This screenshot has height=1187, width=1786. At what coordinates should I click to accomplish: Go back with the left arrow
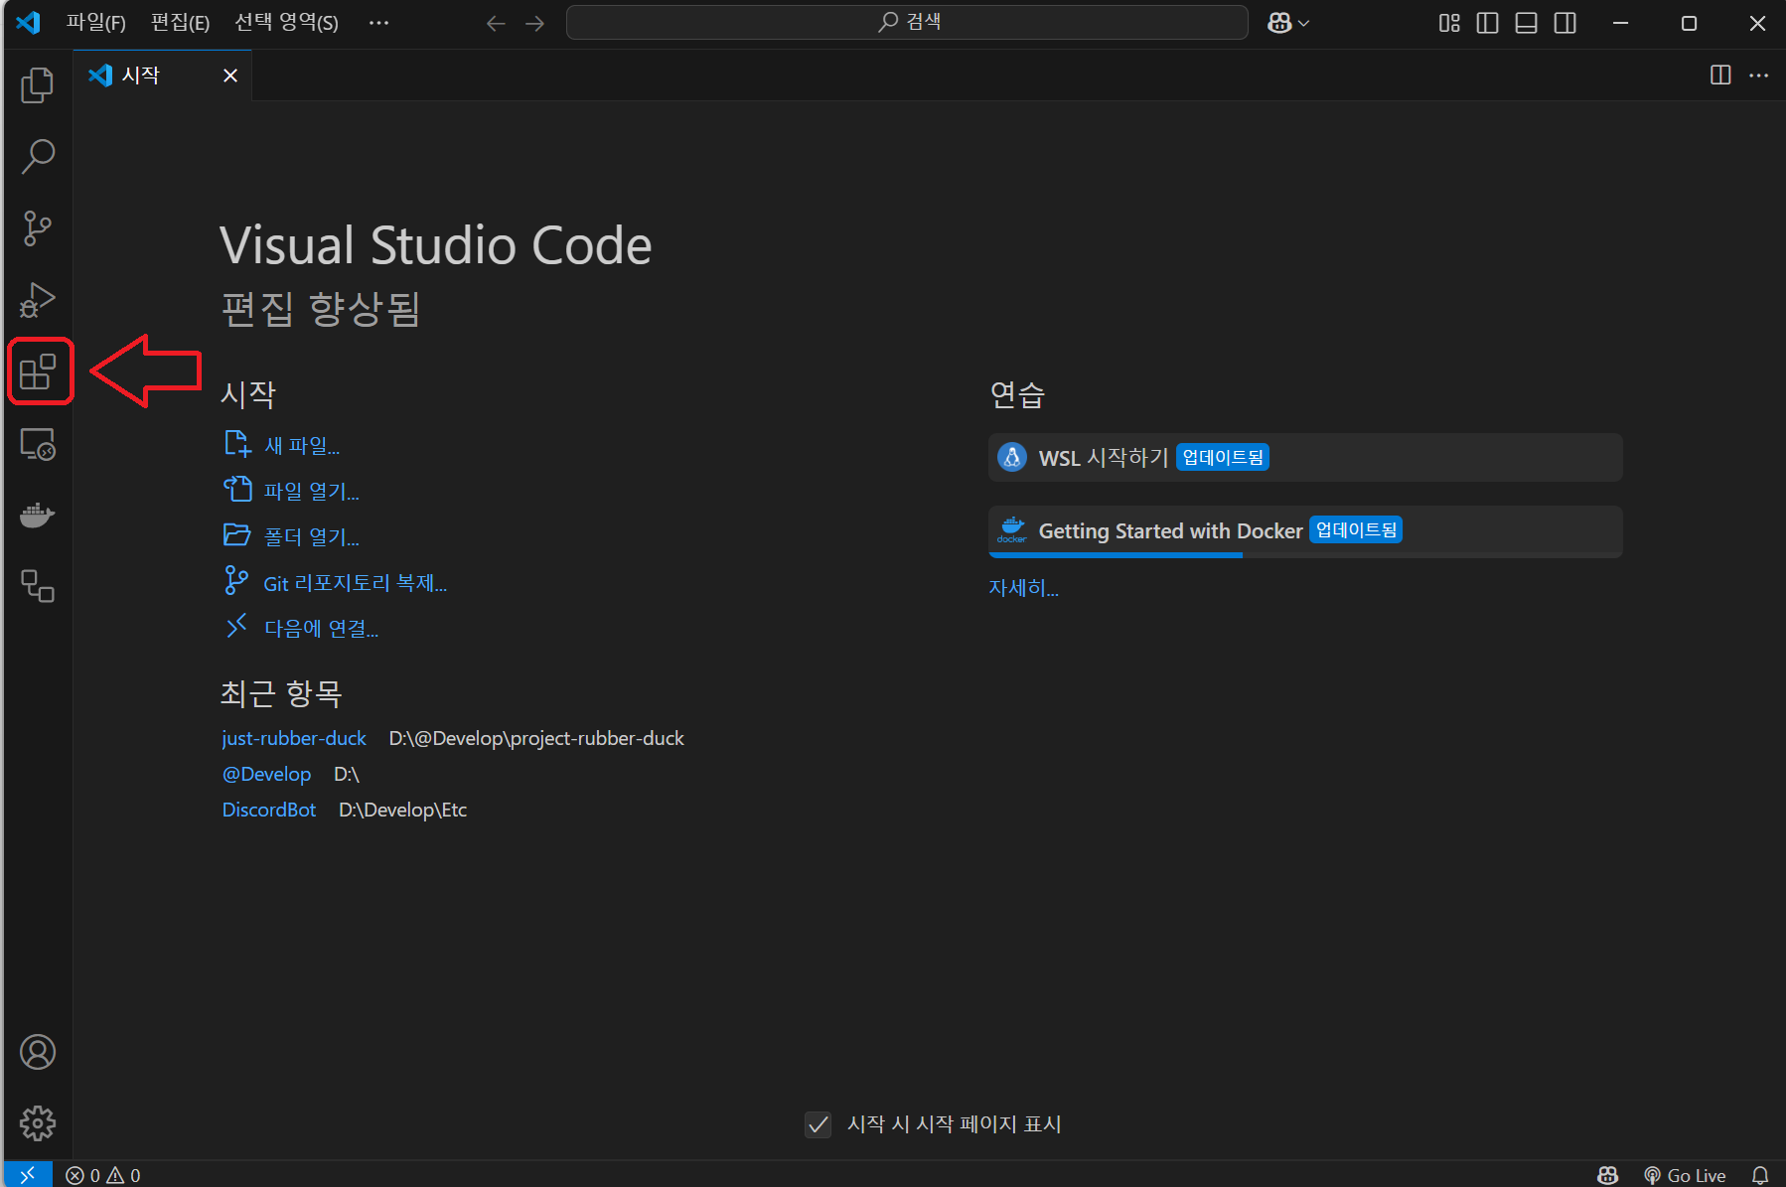click(x=496, y=23)
